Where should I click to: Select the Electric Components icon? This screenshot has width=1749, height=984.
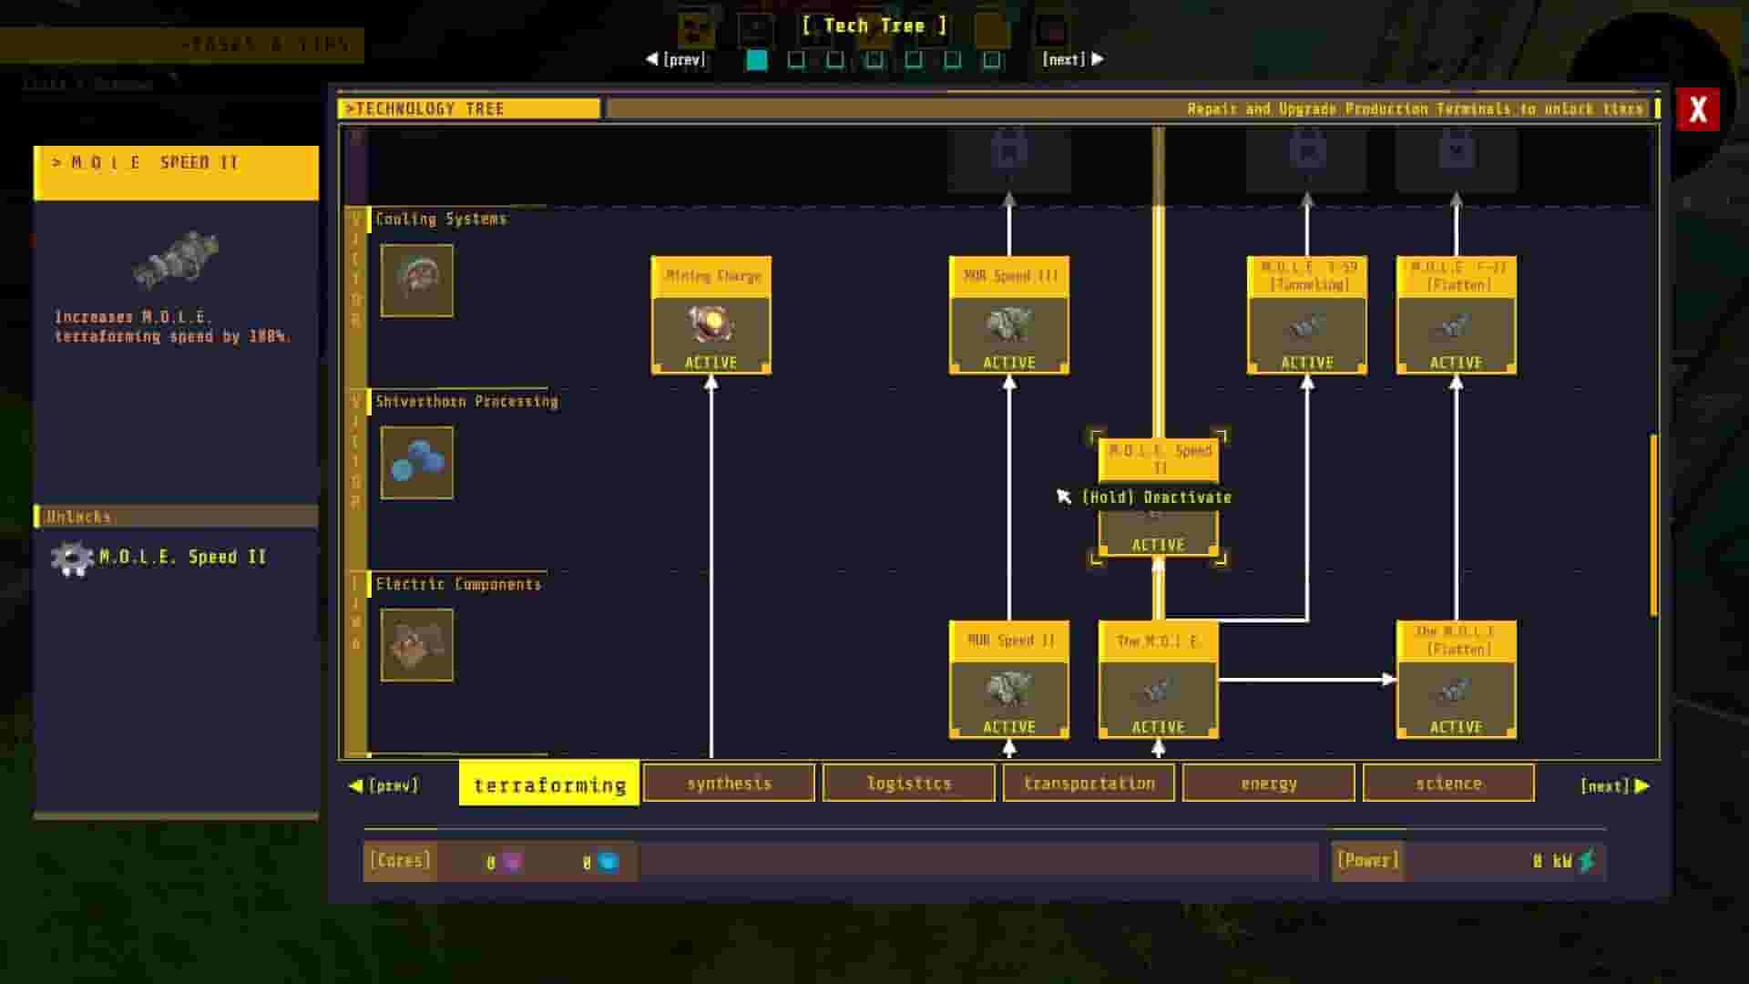coord(418,644)
